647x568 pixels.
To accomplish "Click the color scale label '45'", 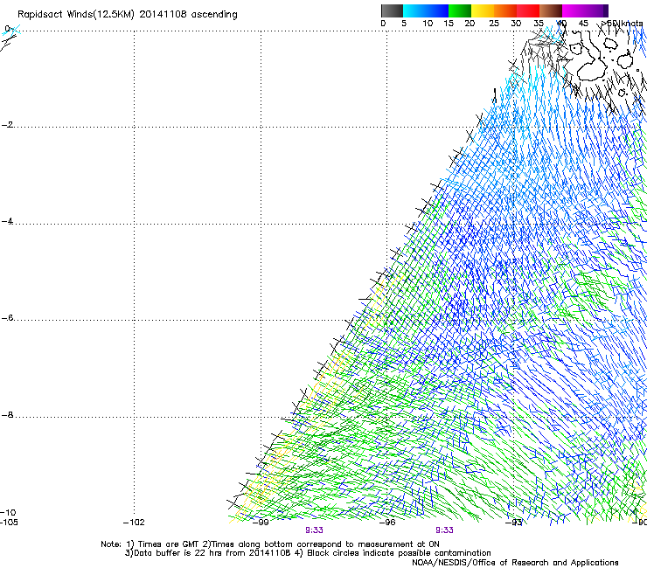I will [583, 24].
